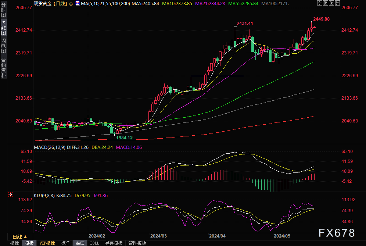
Task: Click the red sun icon near KDJ
Action: 11,195
